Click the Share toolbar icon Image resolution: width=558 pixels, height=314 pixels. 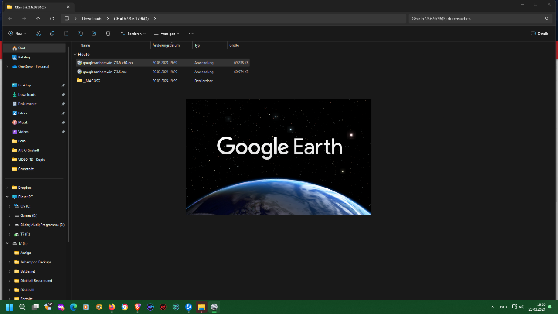[x=94, y=34]
